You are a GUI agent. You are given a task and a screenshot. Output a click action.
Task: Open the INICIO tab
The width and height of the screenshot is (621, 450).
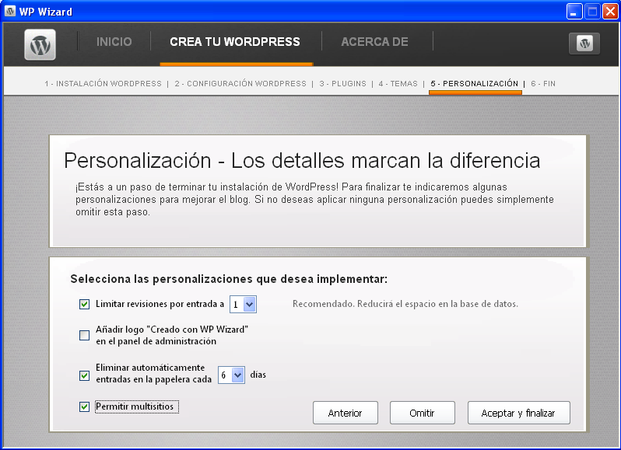click(x=114, y=41)
